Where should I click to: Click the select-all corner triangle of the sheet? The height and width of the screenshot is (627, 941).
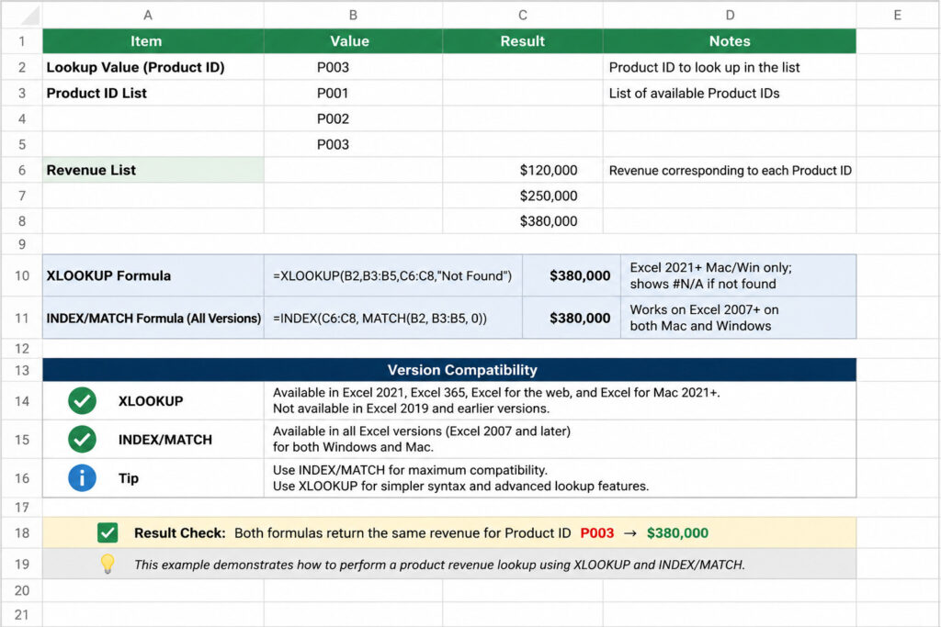coord(30,15)
